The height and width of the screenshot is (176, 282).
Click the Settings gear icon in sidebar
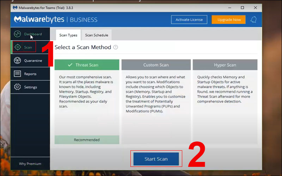pos(17,87)
